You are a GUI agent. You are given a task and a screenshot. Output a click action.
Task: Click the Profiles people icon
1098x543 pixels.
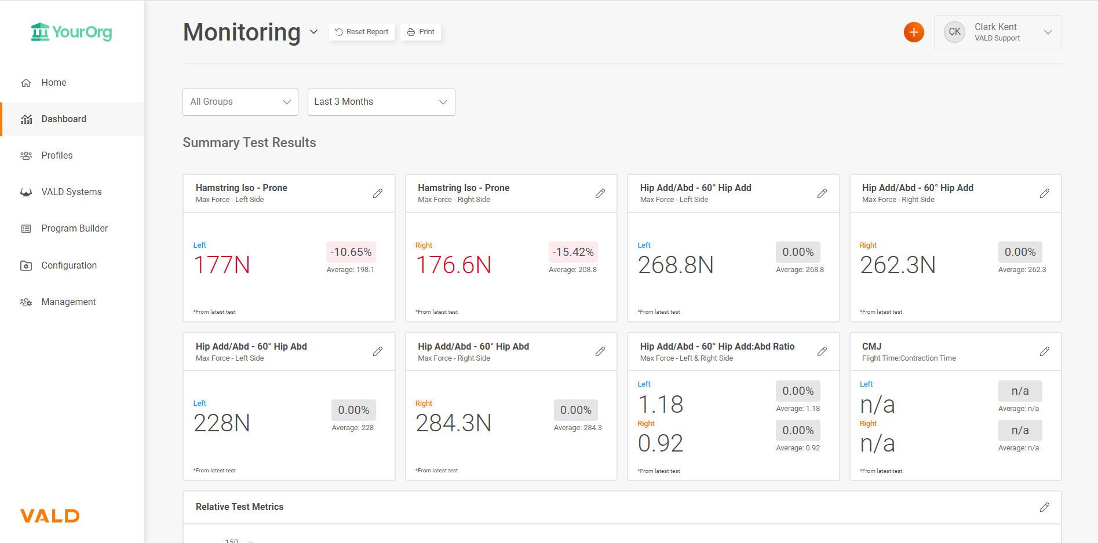point(26,156)
